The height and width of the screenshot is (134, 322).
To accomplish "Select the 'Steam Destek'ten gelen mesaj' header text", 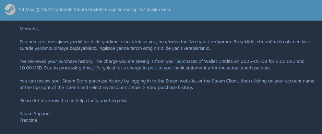I will click(105, 10).
